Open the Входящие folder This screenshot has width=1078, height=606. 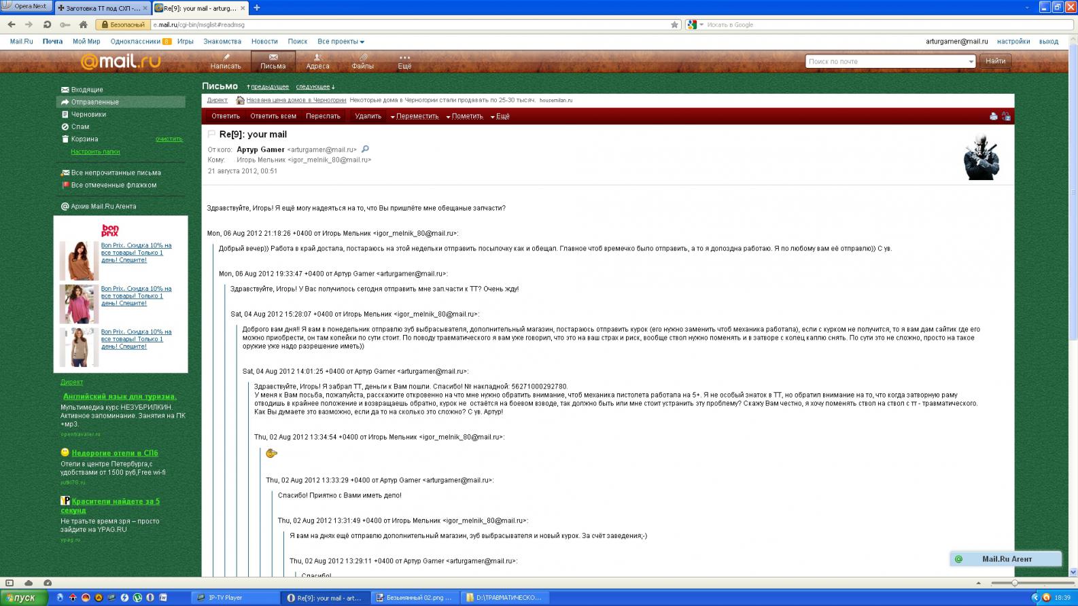point(87,90)
